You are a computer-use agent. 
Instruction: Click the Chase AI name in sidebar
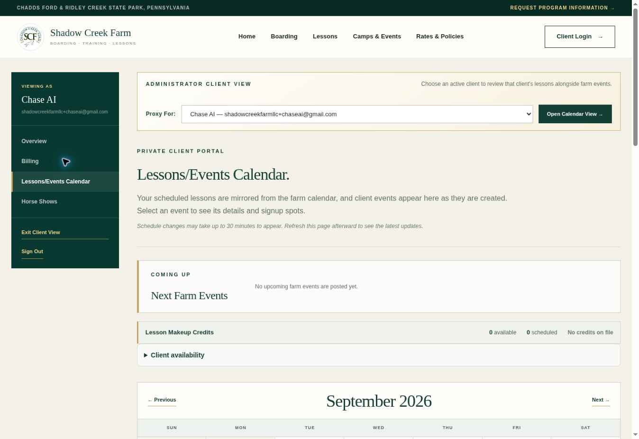pyautogui.click(x=39, y=100)
